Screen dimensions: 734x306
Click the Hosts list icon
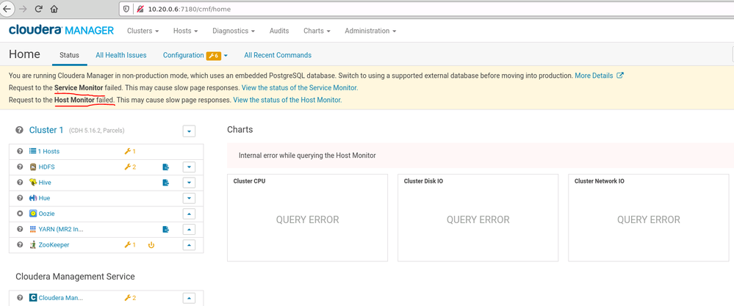(x=33, y=151)
